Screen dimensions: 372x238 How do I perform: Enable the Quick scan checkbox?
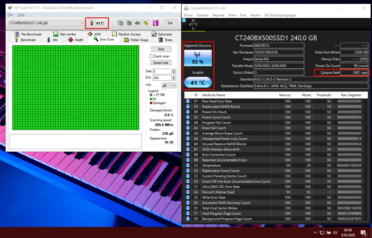coord(152,56)
